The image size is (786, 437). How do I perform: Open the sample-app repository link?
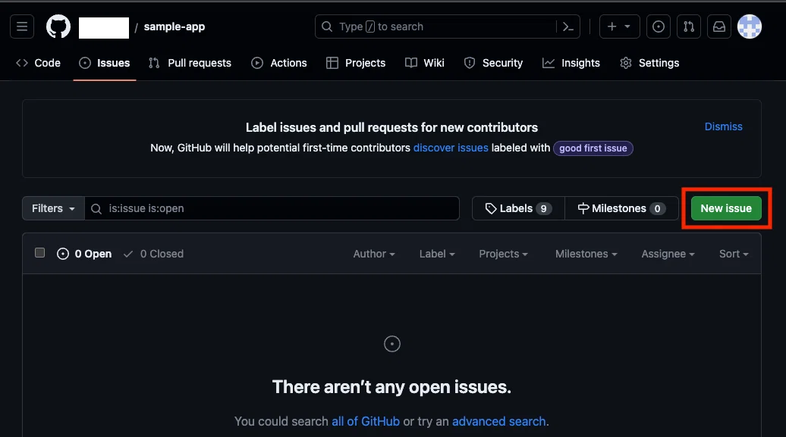point(174,27)
